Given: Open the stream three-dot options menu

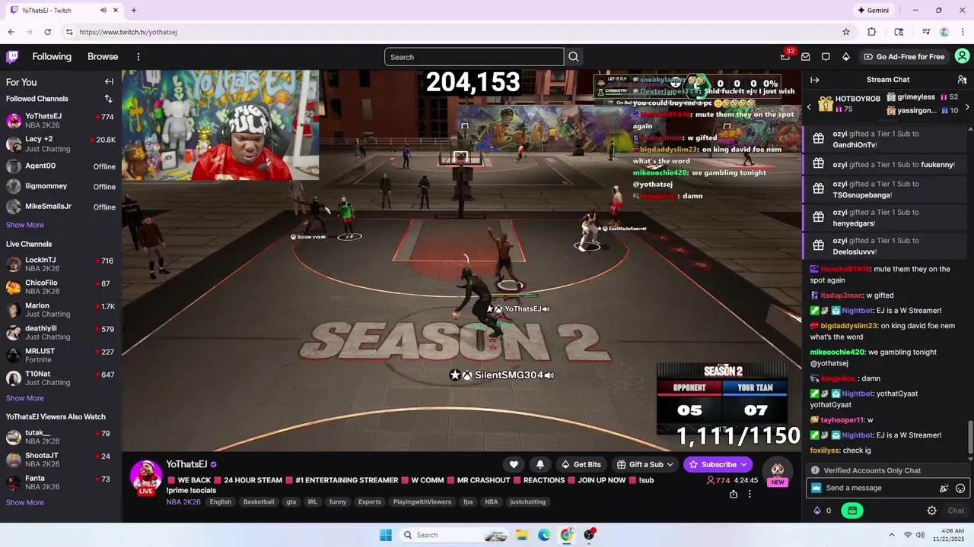Looking at the screenshot, I should [750, 494].
